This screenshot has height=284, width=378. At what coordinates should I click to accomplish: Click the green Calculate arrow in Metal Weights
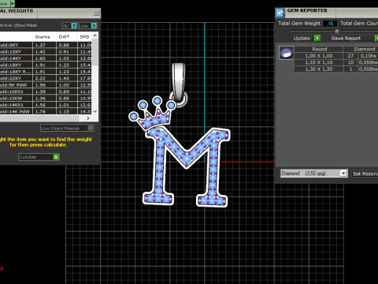[56, 157]
